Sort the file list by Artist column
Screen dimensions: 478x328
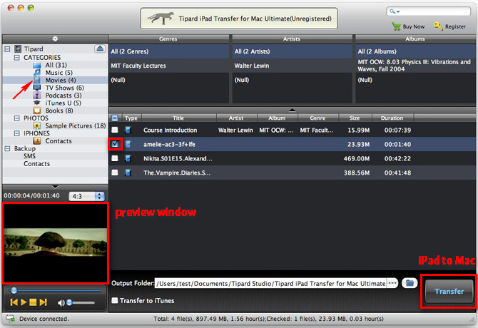pyautogui.click(x=236, y=118)
